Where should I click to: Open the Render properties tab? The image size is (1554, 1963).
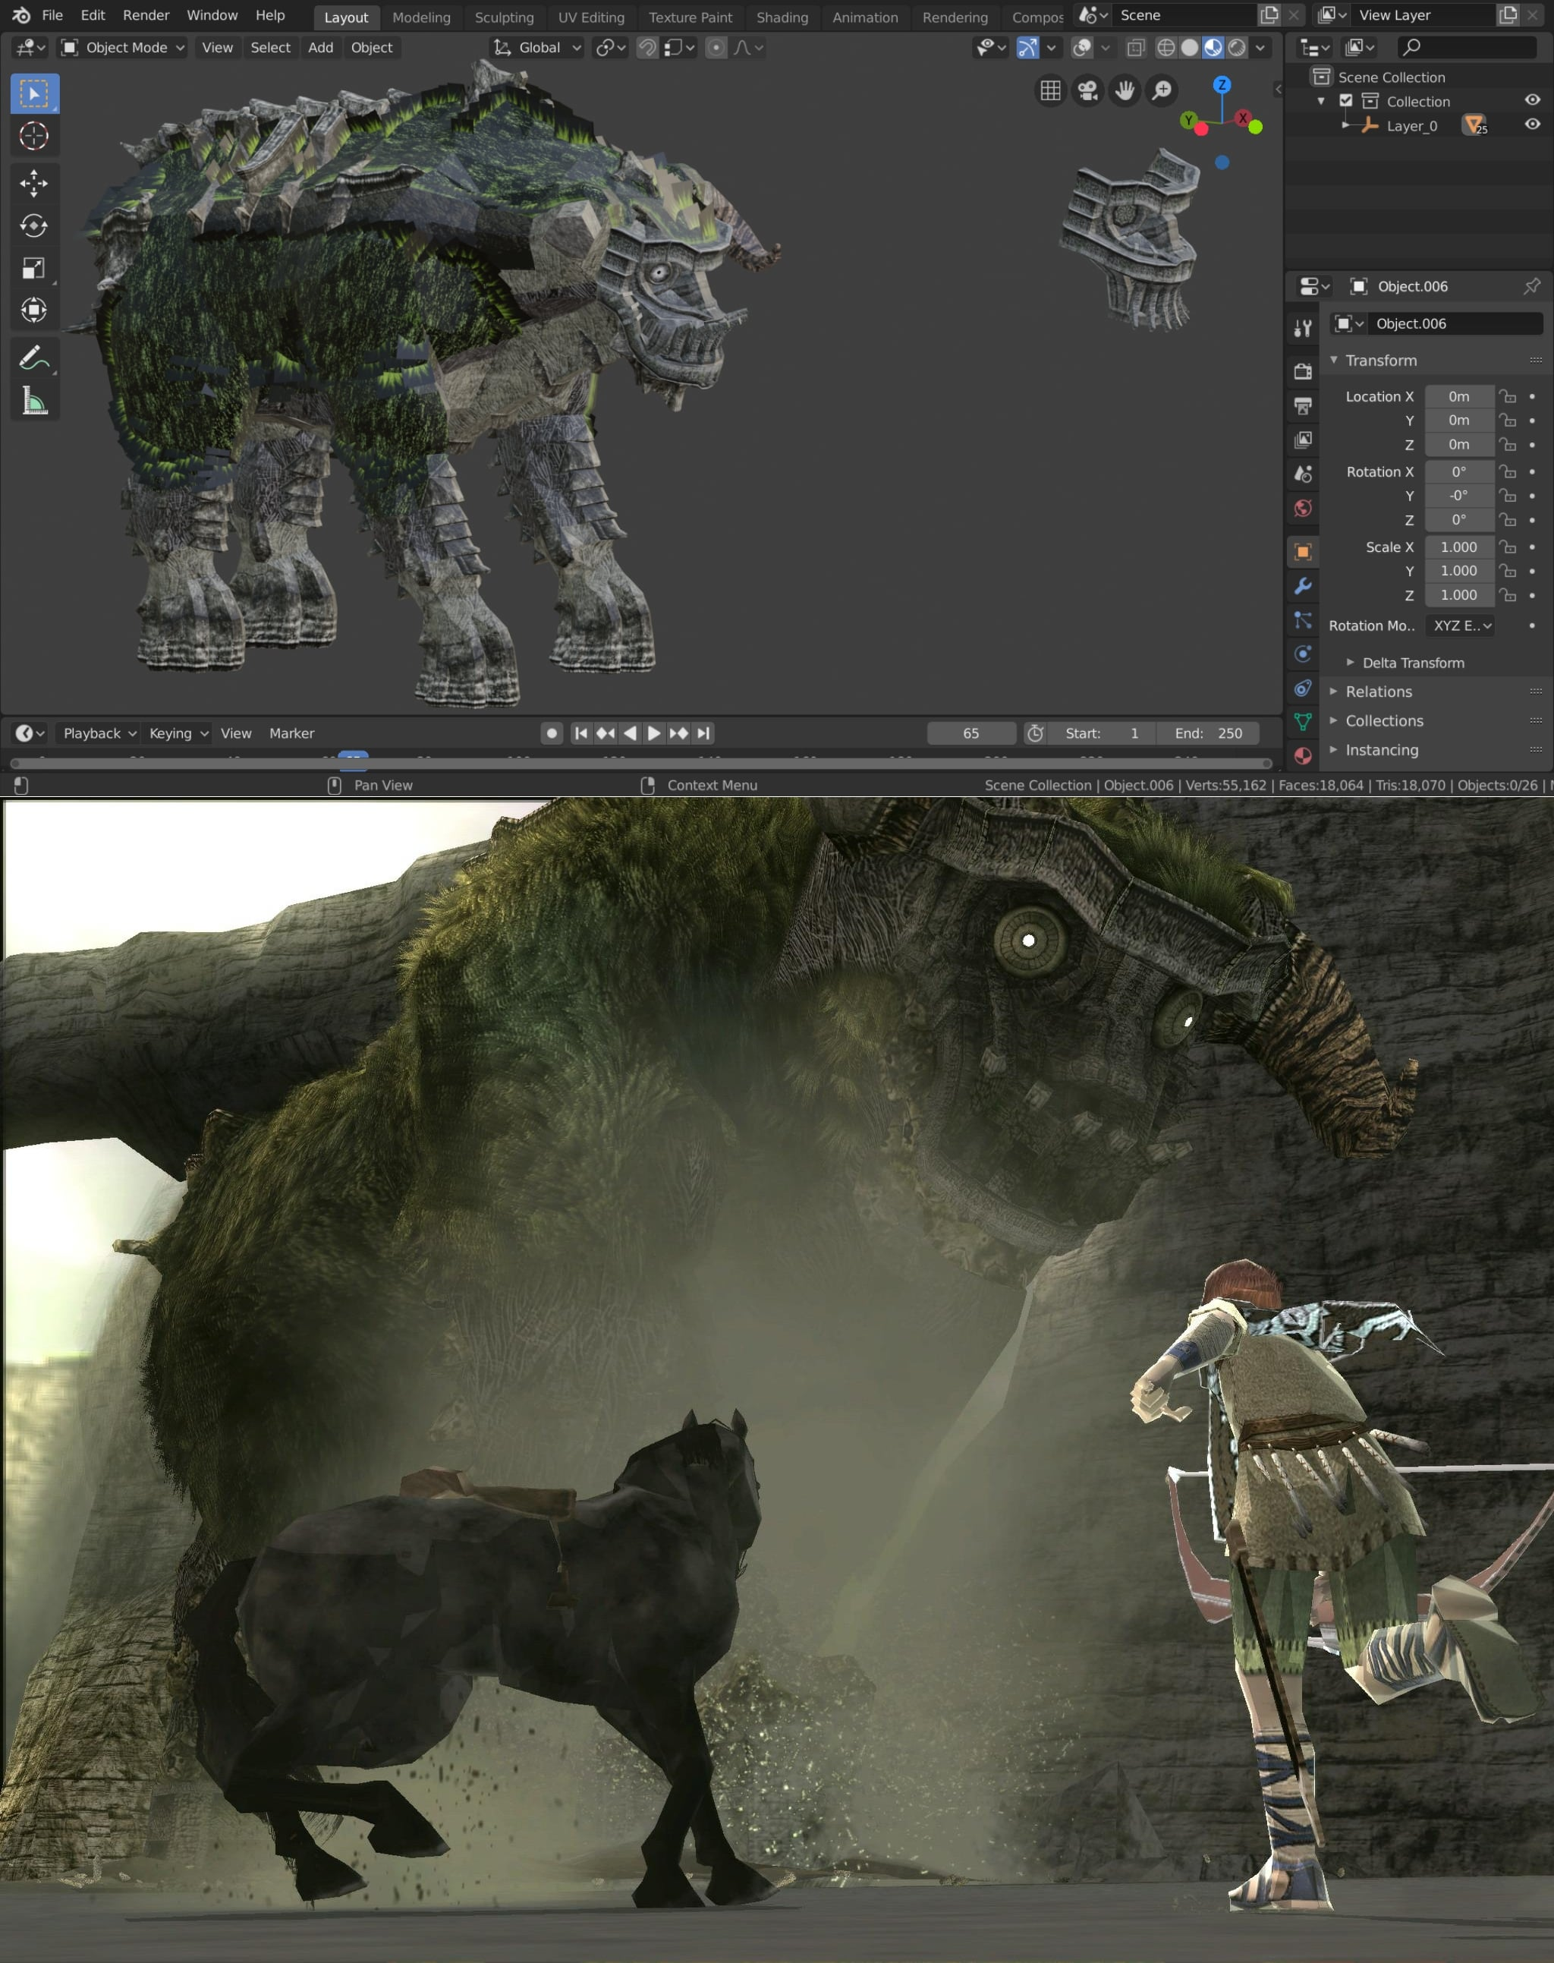click(1303, 370)
